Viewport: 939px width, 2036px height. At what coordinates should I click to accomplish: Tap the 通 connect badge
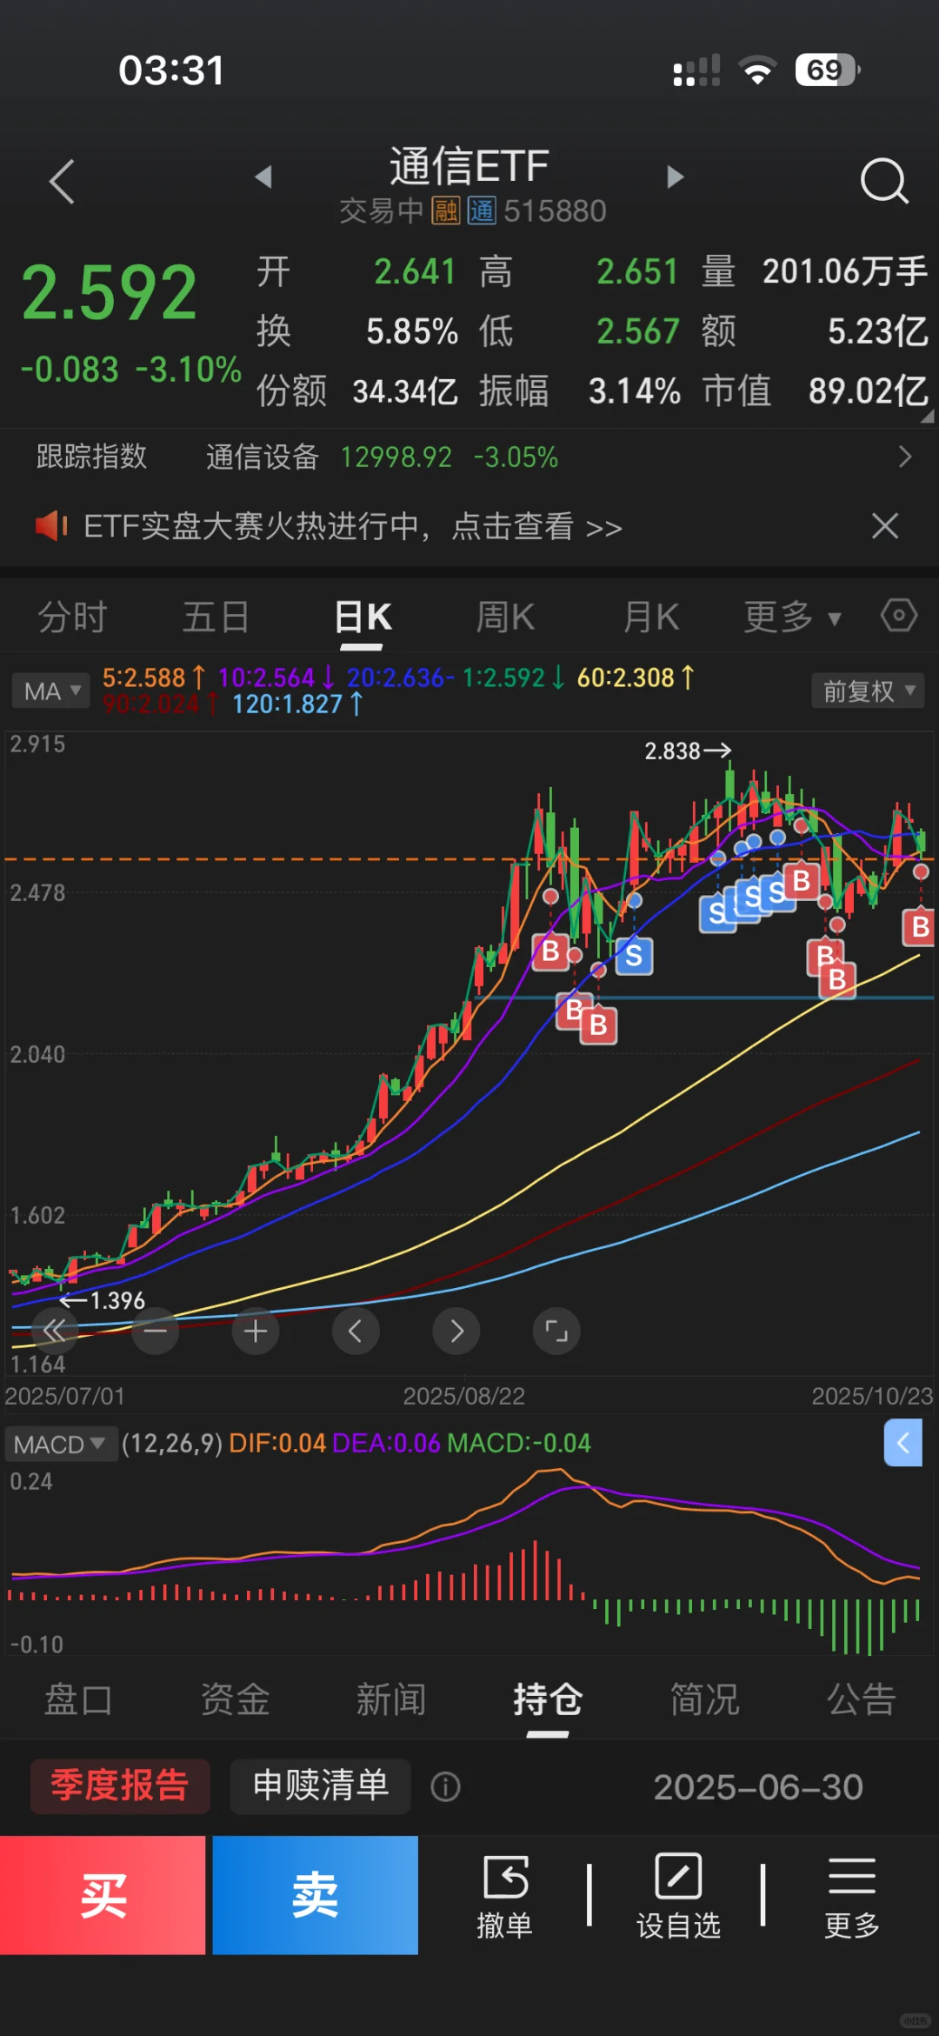pyautogui.click(x=482, y=210)
